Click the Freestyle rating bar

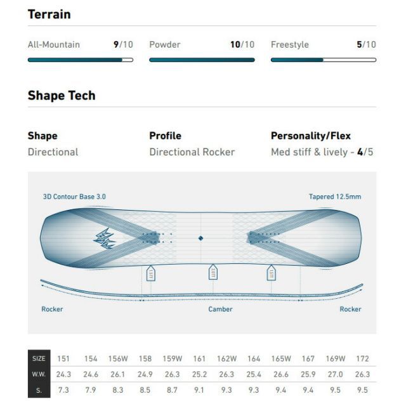point(324,60)
